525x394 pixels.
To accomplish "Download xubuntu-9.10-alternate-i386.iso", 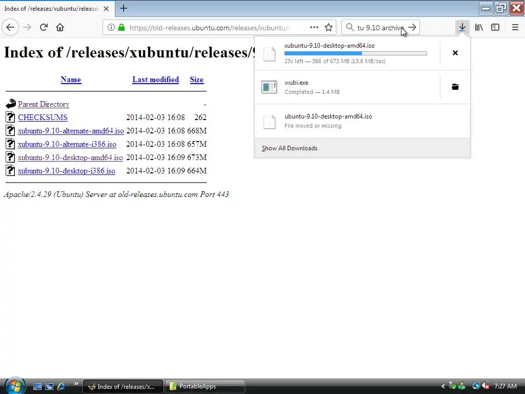I will pos(67,144).
